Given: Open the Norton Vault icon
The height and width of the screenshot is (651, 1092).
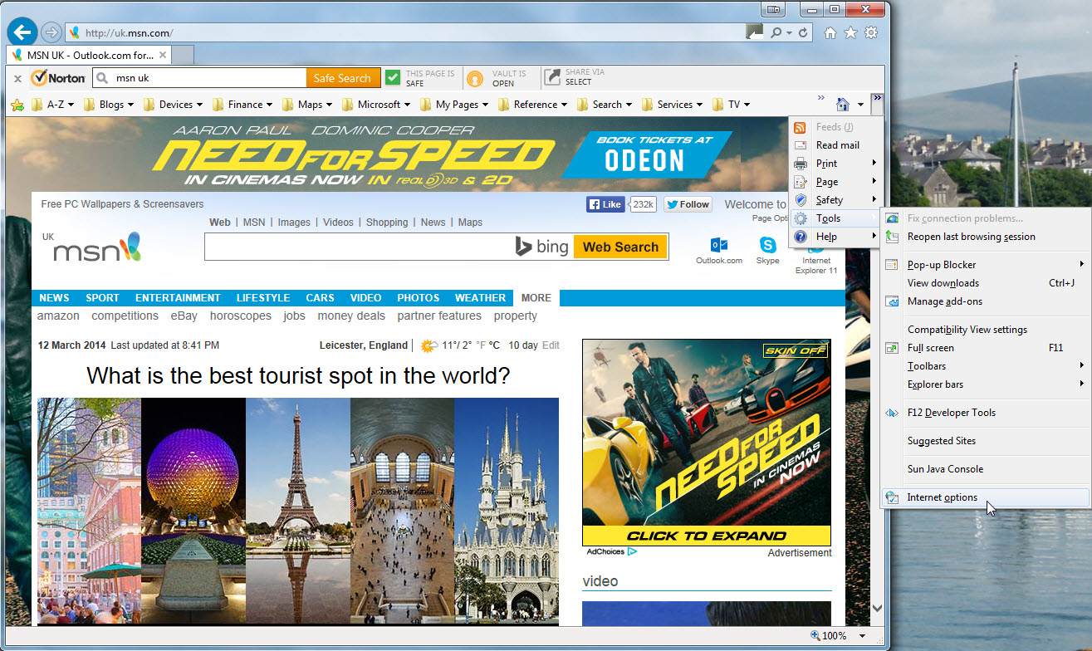Looking at the screenshot, I should [475, 78].
